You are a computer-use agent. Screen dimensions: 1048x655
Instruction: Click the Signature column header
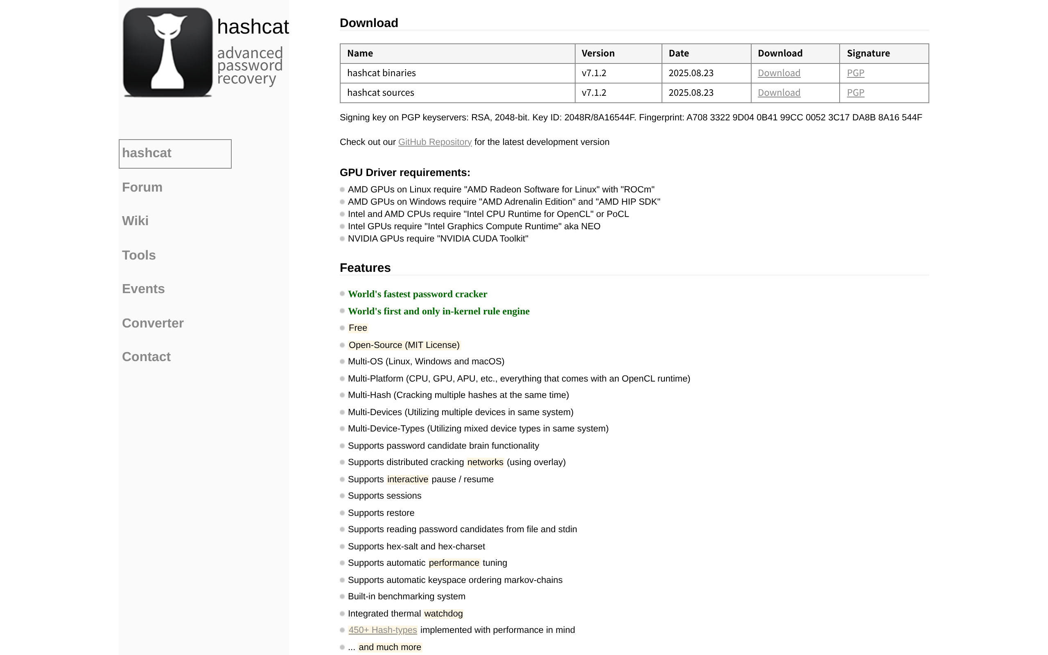[x=884, y=54]
